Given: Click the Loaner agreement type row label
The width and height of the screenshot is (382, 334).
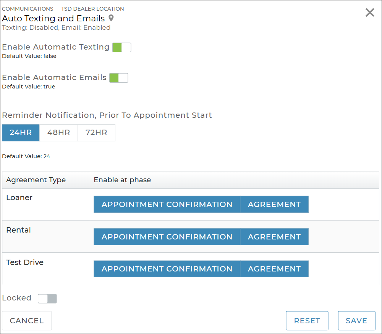Looking at the screenshot, I should 19,198.
